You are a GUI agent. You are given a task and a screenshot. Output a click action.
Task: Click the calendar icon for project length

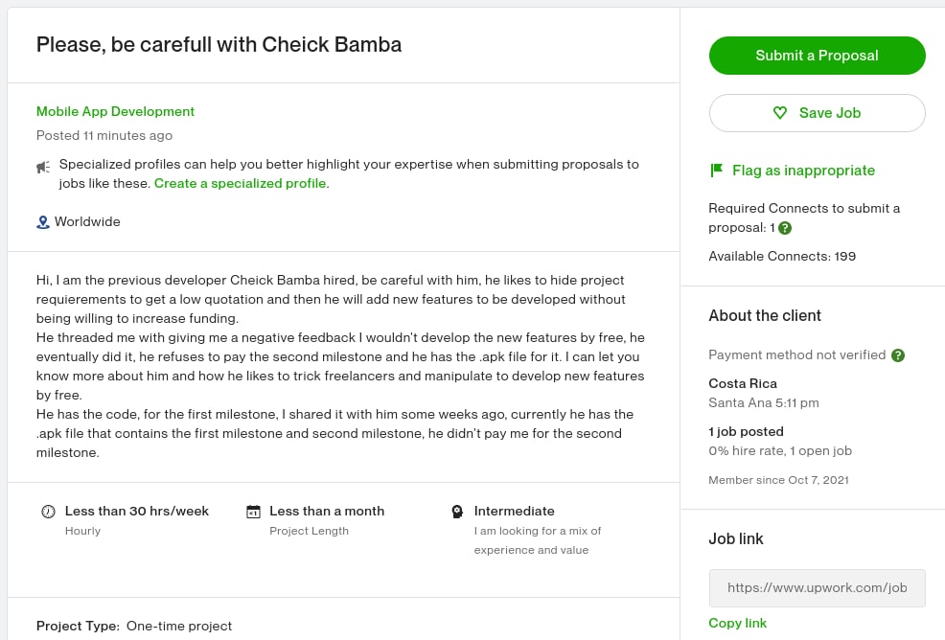[x=253, y=512]
